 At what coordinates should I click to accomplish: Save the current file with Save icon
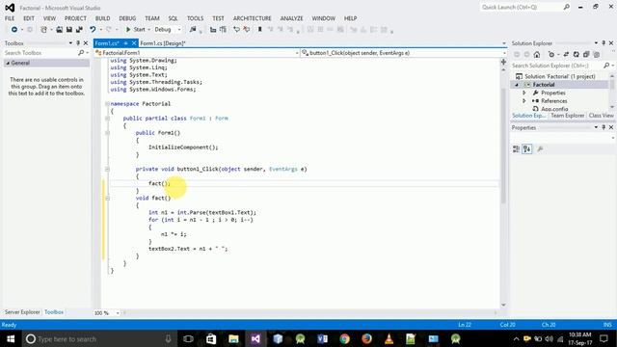click(69, 30)
